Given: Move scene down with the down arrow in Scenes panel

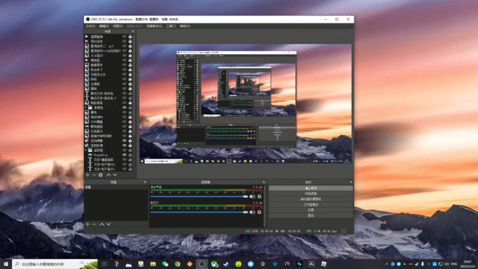Looking at the screenshot, I should 108,224.
